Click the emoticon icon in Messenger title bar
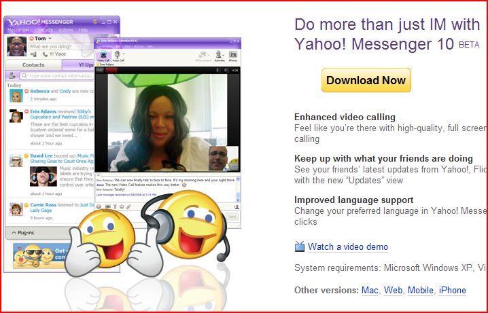 point(95,22)
